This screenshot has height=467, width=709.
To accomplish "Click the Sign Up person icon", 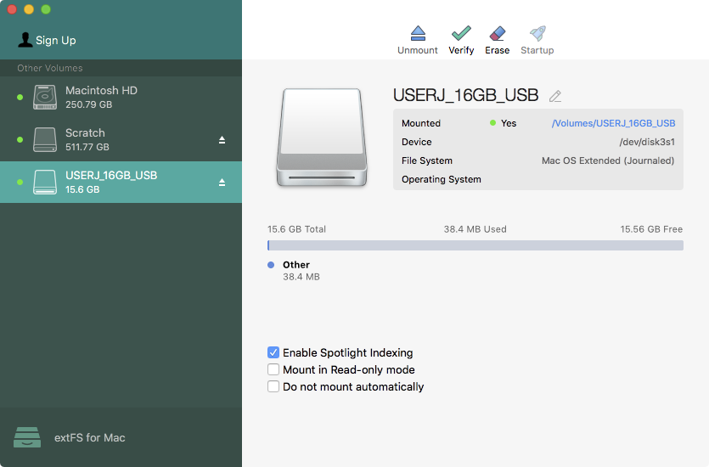I will pyautogui.click(x=25, y=40).
